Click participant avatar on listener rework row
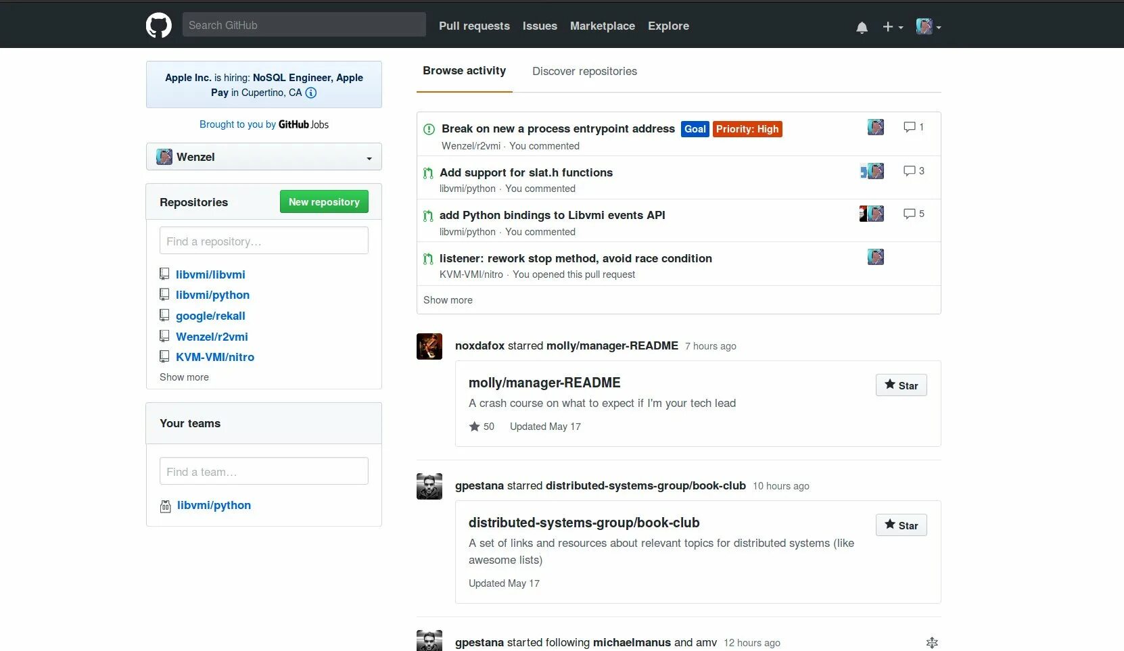This screenshot has height=651, width=1124. tap(876, 257)
